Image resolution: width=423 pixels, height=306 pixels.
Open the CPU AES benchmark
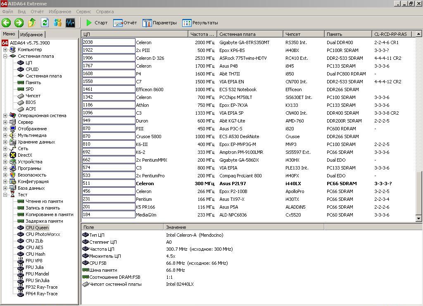[34, 247]
